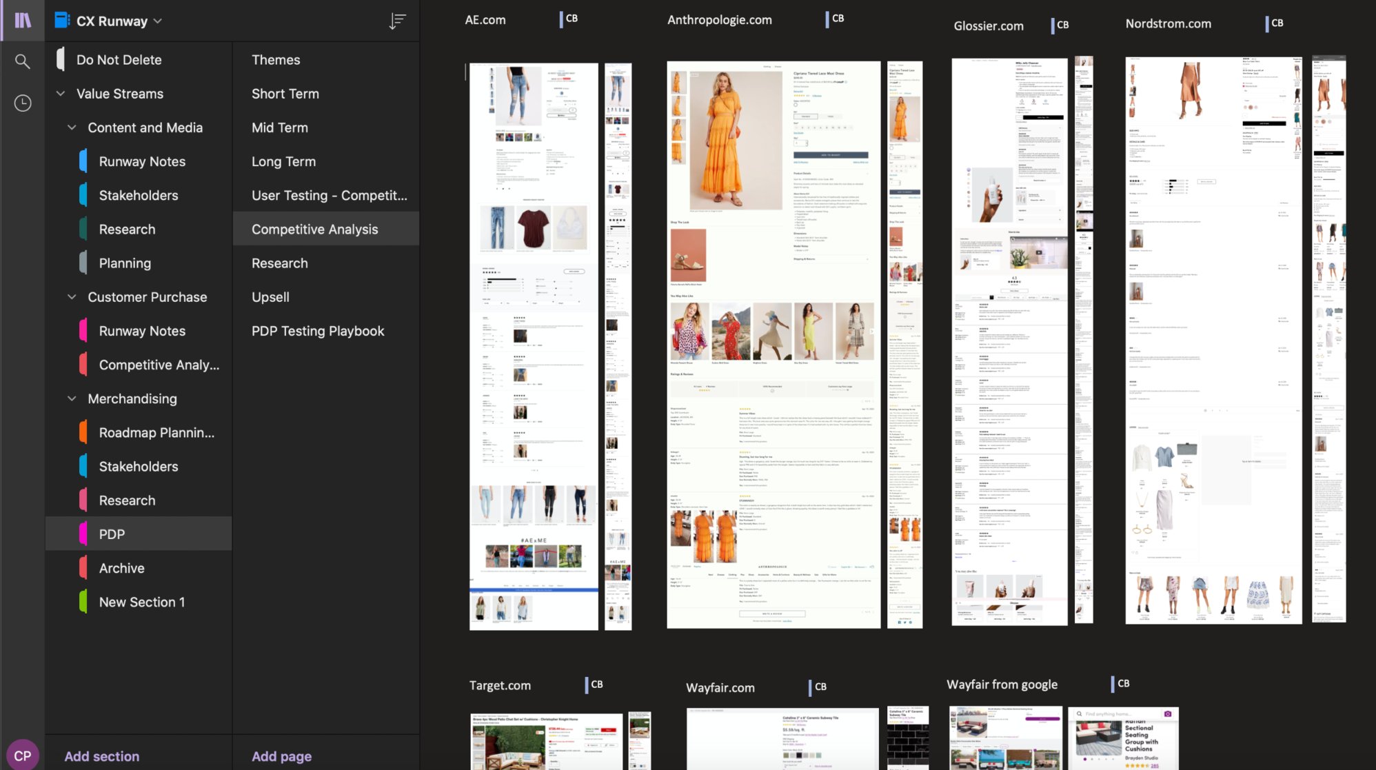This screenshot has width=1376, height=770.
Task: Click the Add section button
Action: [102, 756]
